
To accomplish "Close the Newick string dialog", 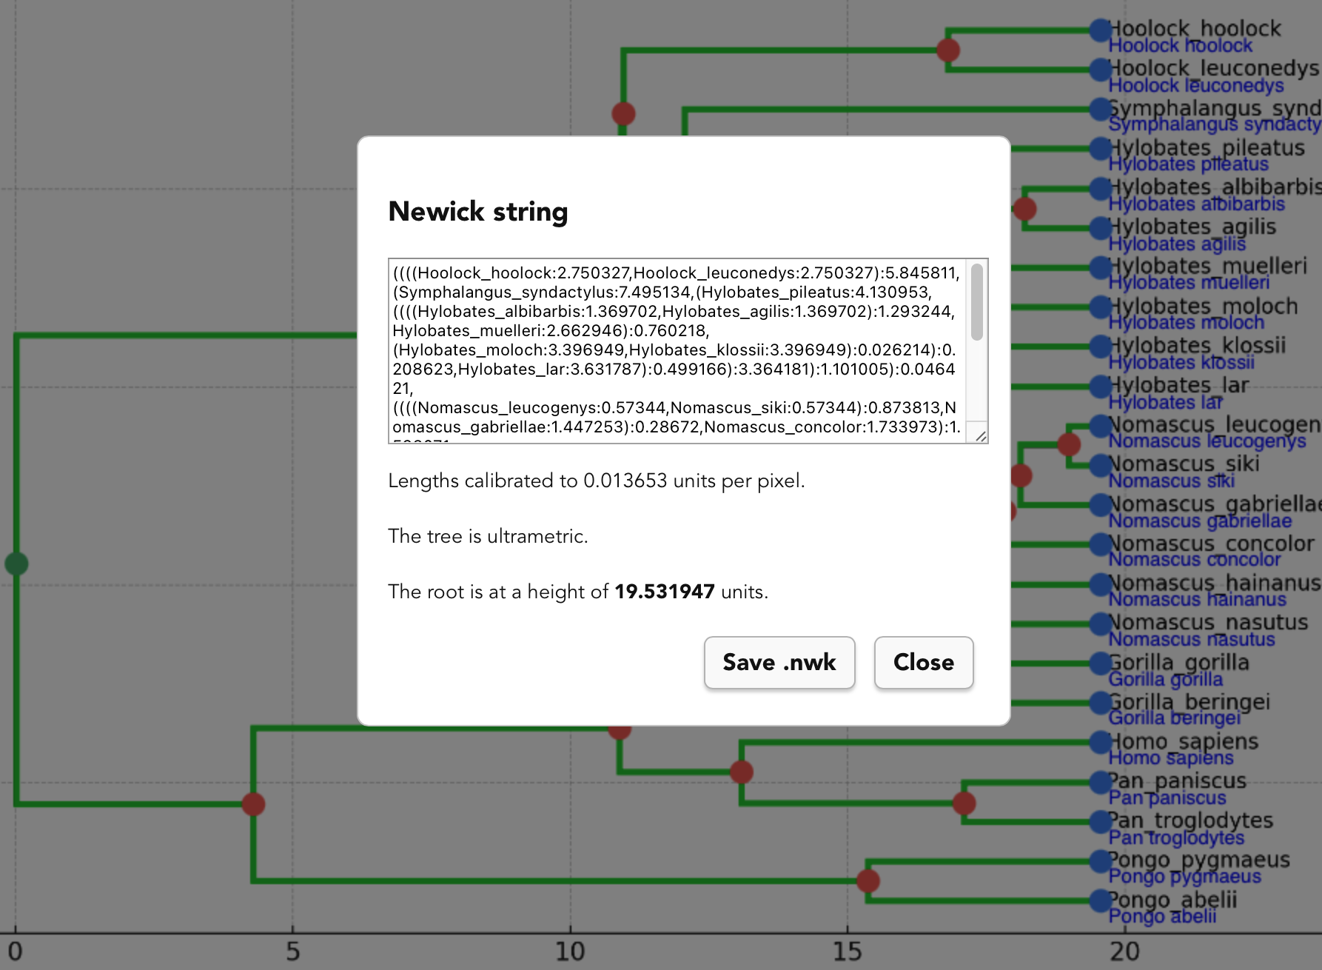I will point(923,662).
